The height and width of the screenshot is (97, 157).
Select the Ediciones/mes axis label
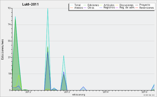click(x=2, y=50)
